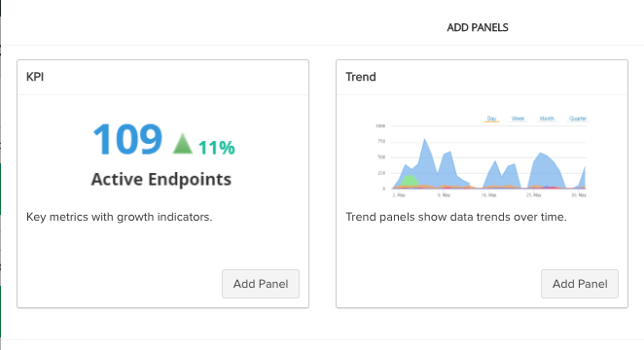Click the ADD PANELS heading
The width and height of the screenshot is (644, 350).
(x=478, y=27)
